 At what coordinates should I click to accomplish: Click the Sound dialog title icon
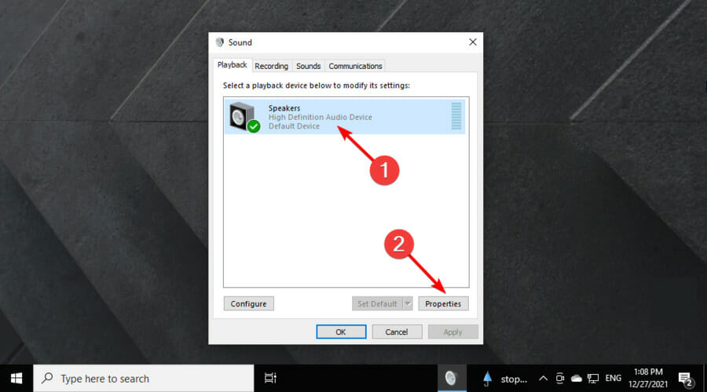(220, 42)
